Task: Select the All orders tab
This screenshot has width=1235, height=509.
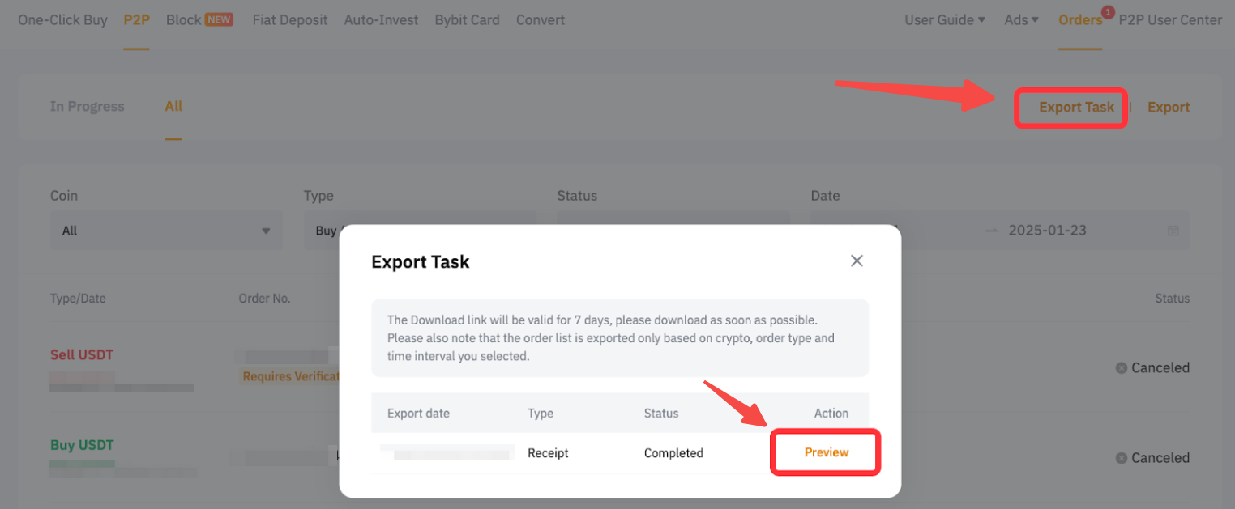Action: click(173, 106)
